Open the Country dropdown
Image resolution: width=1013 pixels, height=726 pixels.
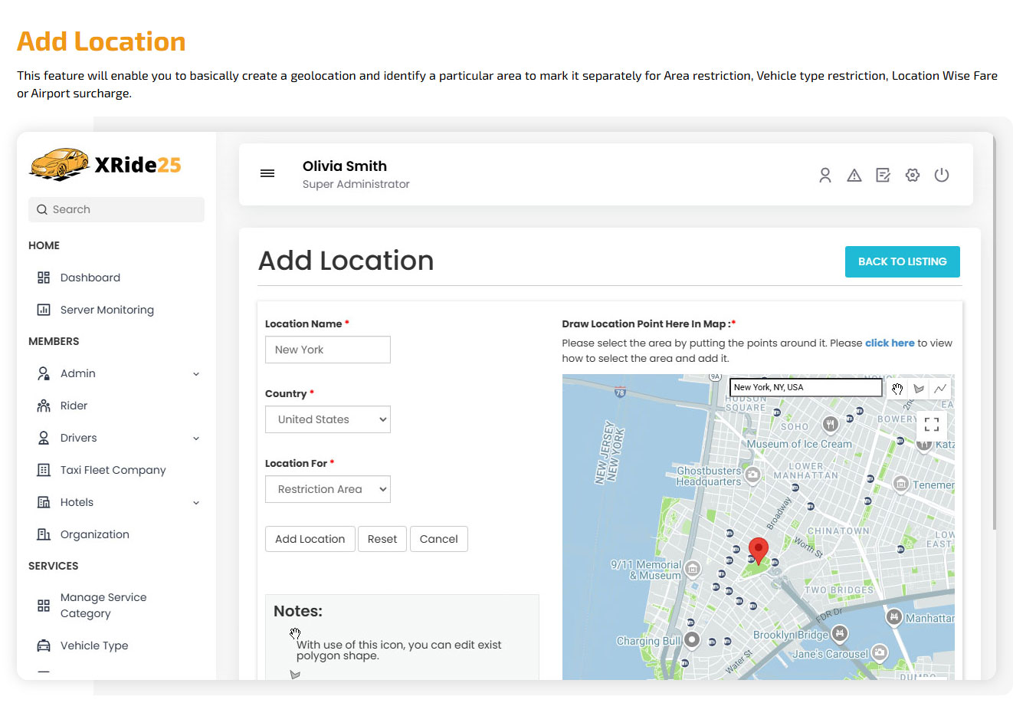pos(328,419)
